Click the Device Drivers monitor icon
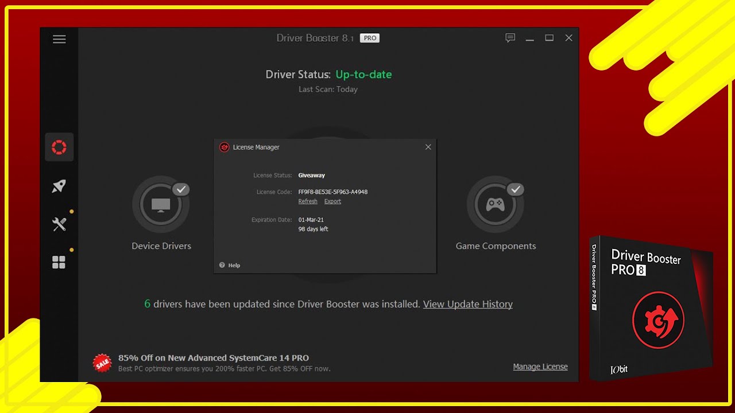The width and height of the screenshot is (735, 413). click(x=161, y=205)
